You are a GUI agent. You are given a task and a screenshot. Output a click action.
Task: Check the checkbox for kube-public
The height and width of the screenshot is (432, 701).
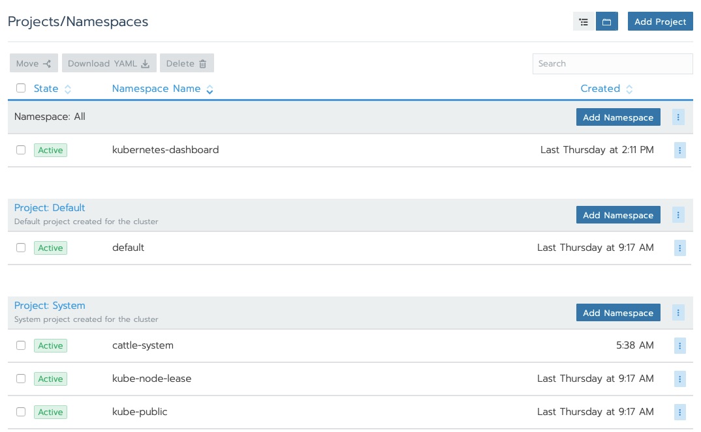click(x=21, y=412)
